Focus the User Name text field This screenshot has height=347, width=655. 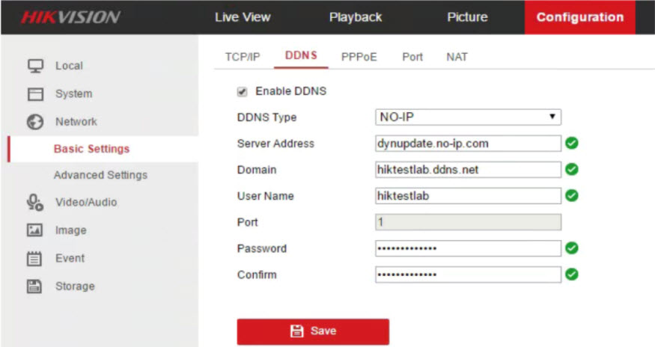(468, 196)
